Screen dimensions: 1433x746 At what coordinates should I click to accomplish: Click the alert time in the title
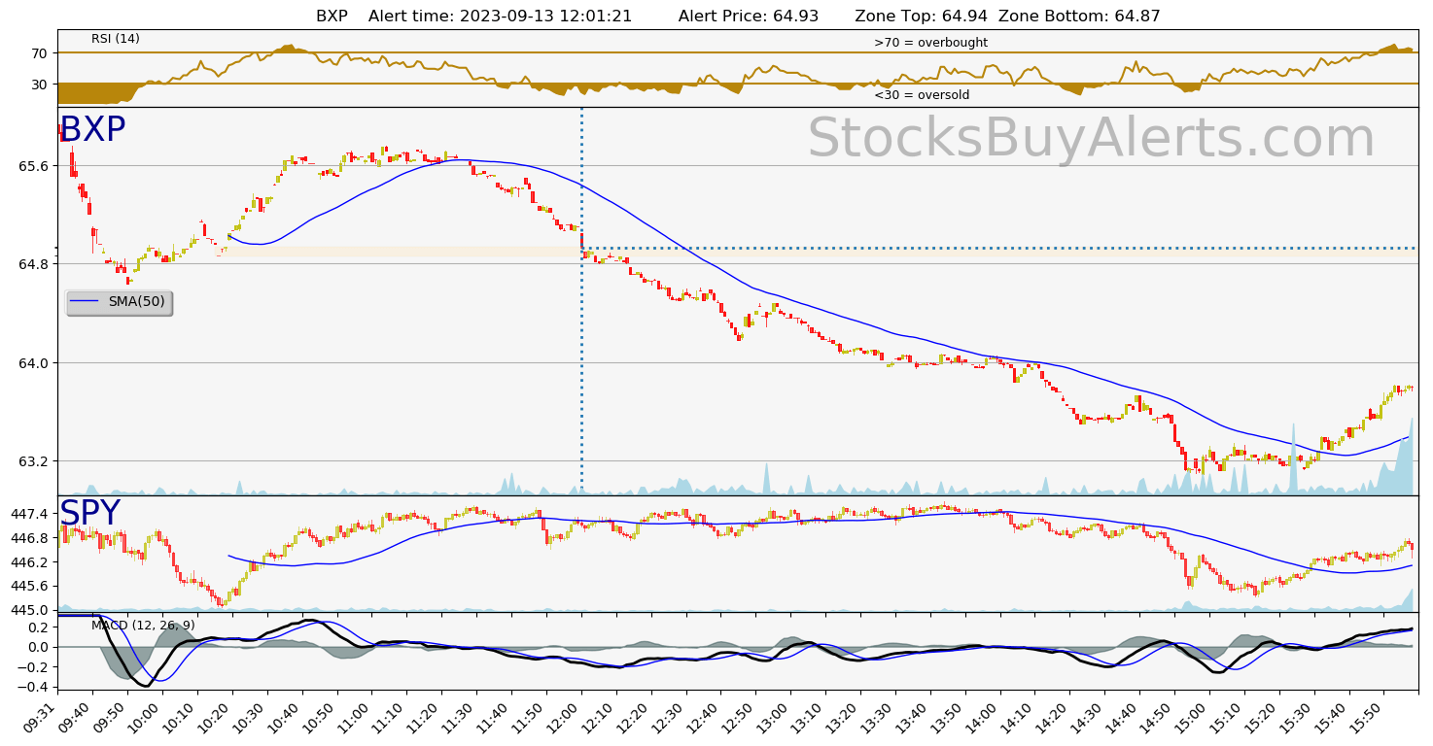501,17
